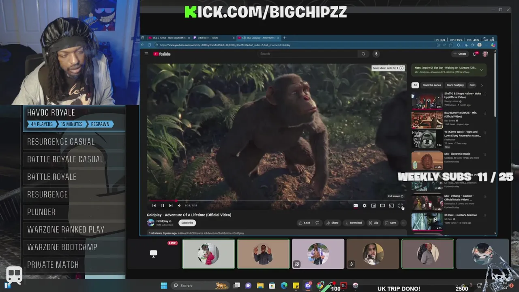The height and width of the screenshot is (292, 519).
Task: Select the From the series chip
Action: pos(431,85)
